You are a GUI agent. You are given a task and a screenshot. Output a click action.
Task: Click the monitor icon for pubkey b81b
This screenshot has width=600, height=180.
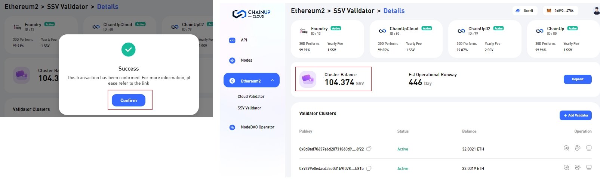[x=589, y=168]
